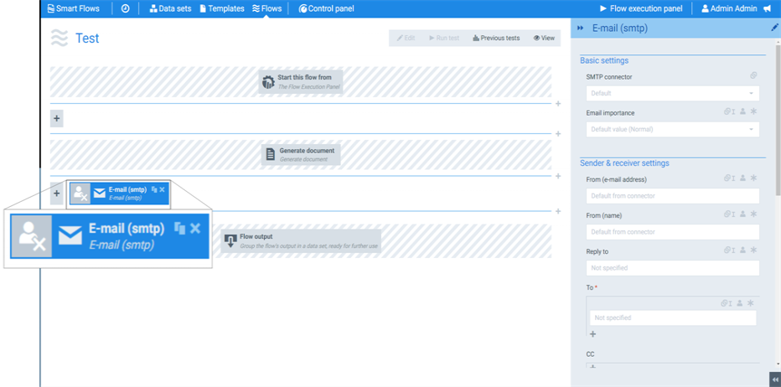Viewport: 781px width, 387px height.
Task: Open the Control panel
Action: click(x=326, y=8)
